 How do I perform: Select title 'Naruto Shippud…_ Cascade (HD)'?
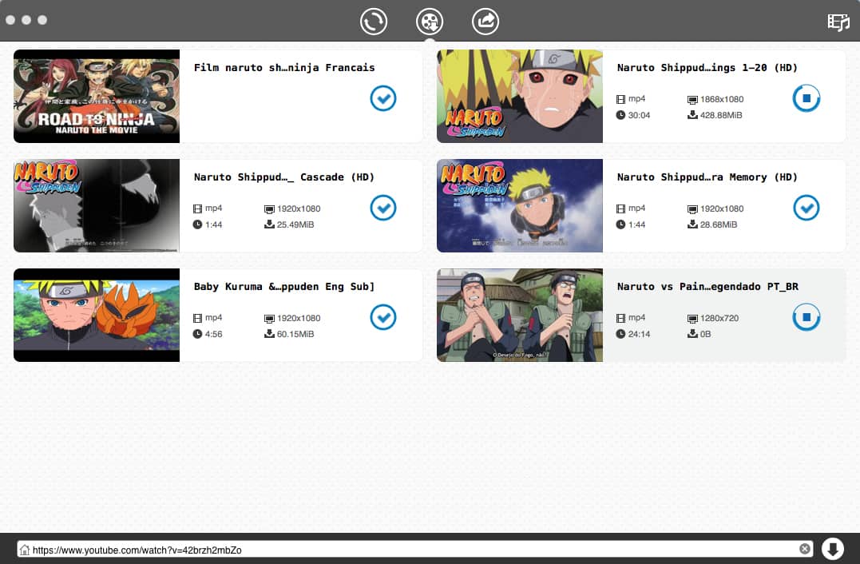[x=284, y=177]
